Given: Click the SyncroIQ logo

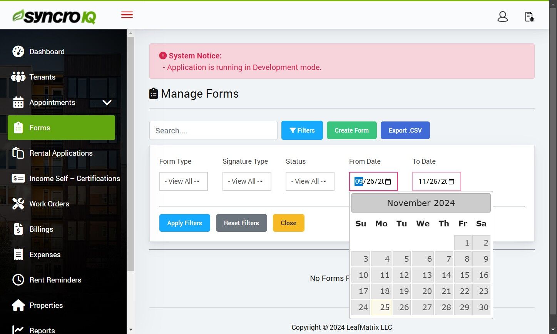Looking at the screenshot, I should tap(54, 16).
